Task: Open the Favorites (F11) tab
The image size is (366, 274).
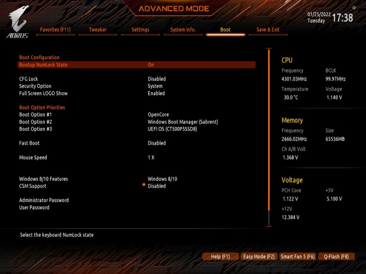Action: pos(55,30)
